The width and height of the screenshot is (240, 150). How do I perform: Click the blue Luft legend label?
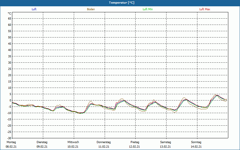(34, 9)
